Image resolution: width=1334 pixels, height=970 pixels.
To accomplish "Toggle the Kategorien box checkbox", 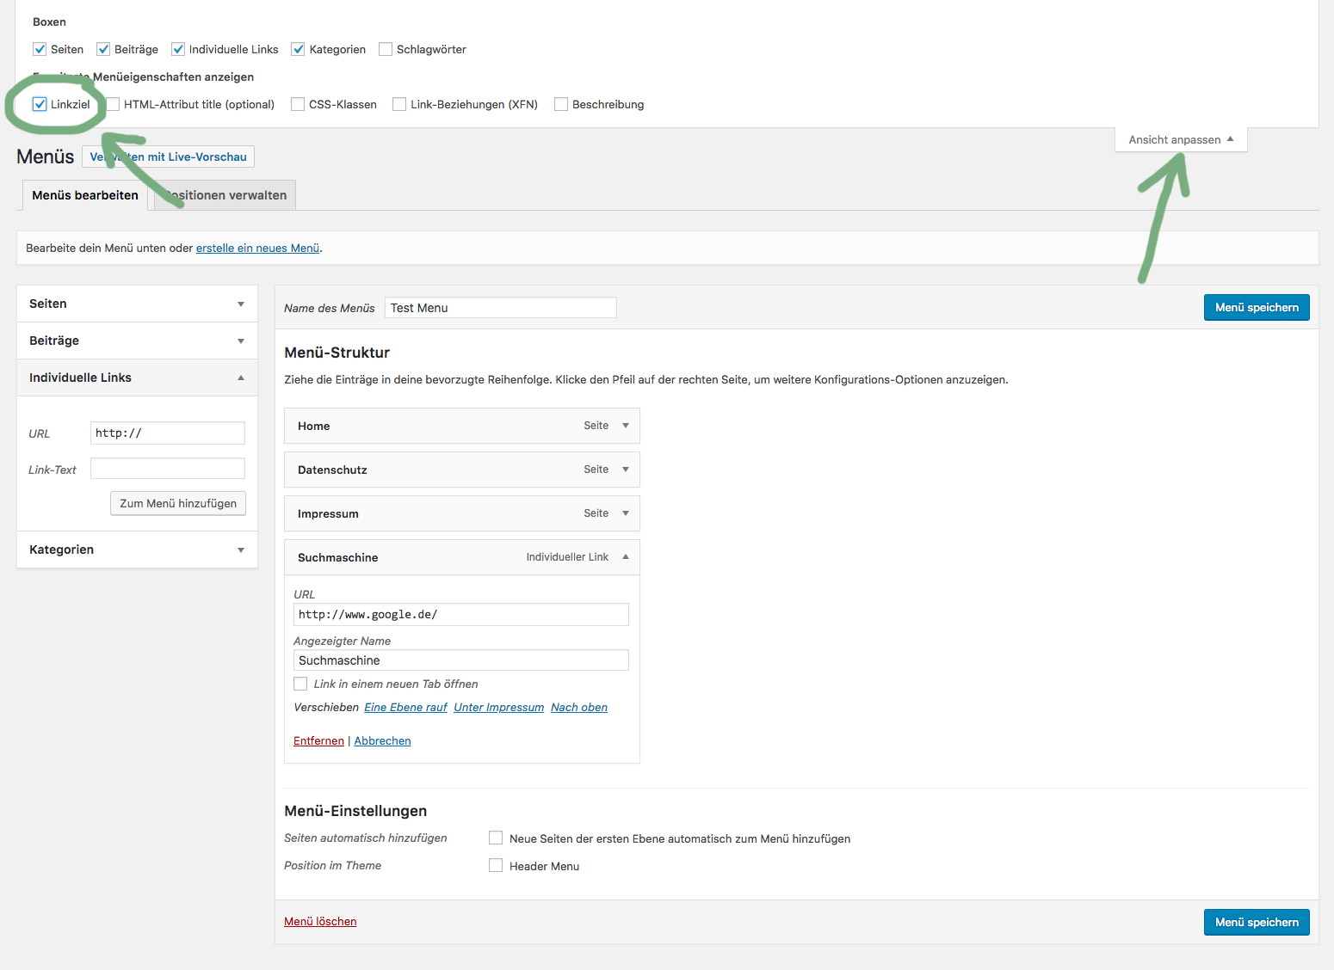I will pyautogui.click(x=298, y=49).
